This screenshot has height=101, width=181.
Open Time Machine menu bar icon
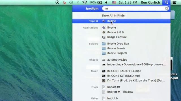pyautogui.click(x=71, y=3)
